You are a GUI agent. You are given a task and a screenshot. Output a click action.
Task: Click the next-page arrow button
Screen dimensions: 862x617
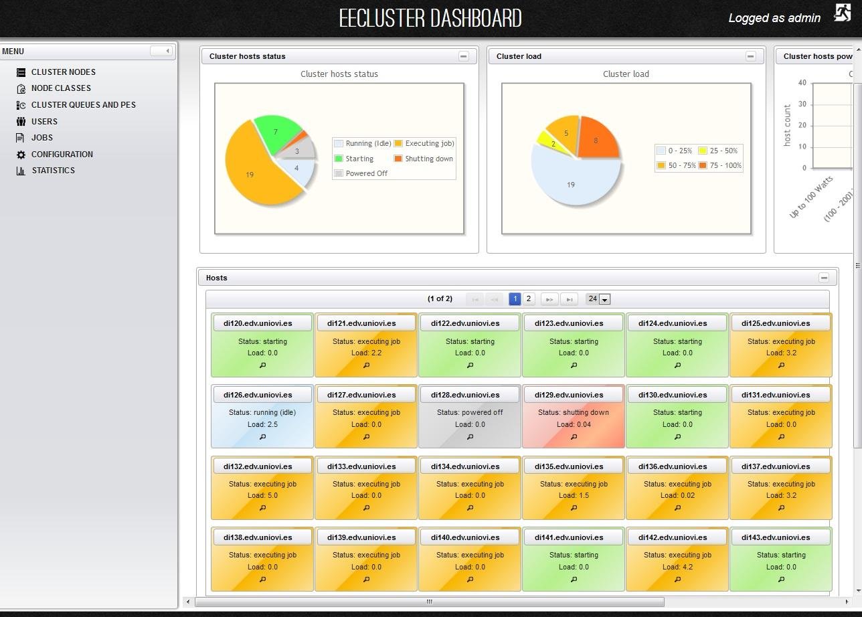pos(549,299)
